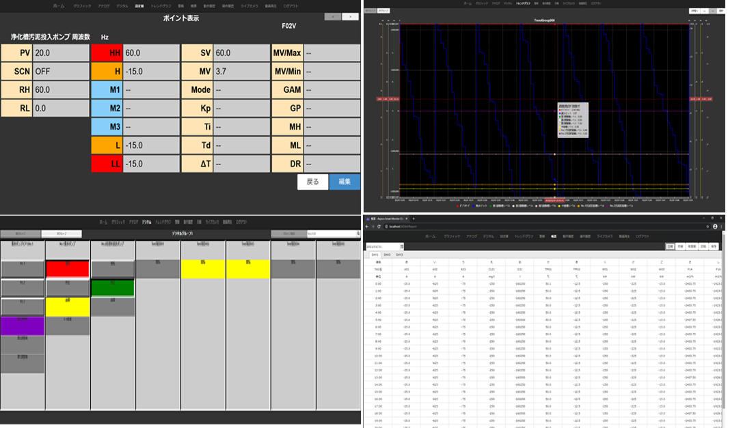The height and width of the screenshot is (428, 741).
Task: Open アナログ in the report window menu
Action: coord(472,236)
